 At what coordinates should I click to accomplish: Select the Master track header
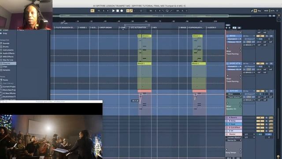[234, 134]
